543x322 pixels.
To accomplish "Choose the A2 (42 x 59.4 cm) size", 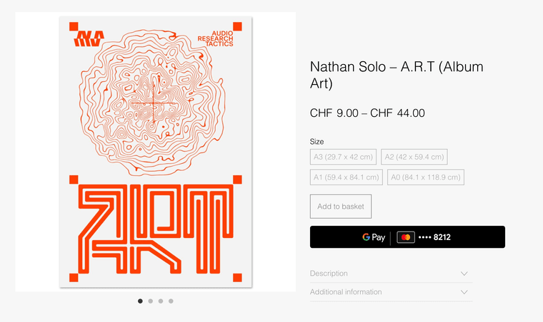I will pyautogui.click(x=414, y=157).
